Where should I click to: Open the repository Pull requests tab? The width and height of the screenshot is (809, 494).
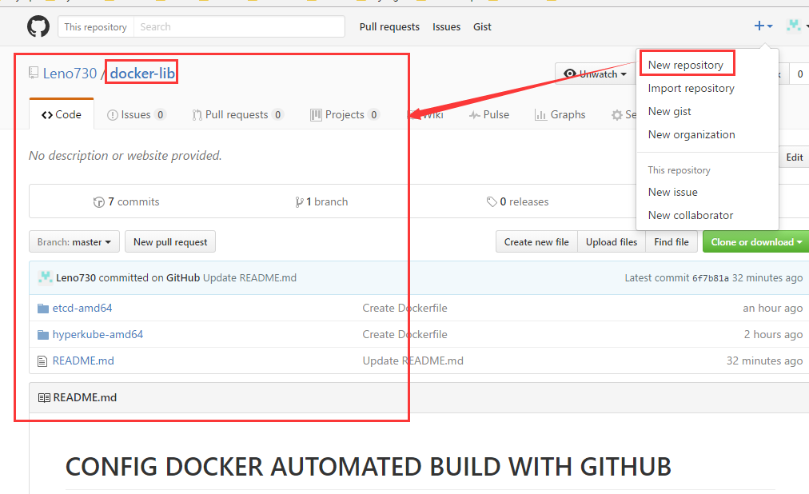pyautogui.click(x=237, y=114)
